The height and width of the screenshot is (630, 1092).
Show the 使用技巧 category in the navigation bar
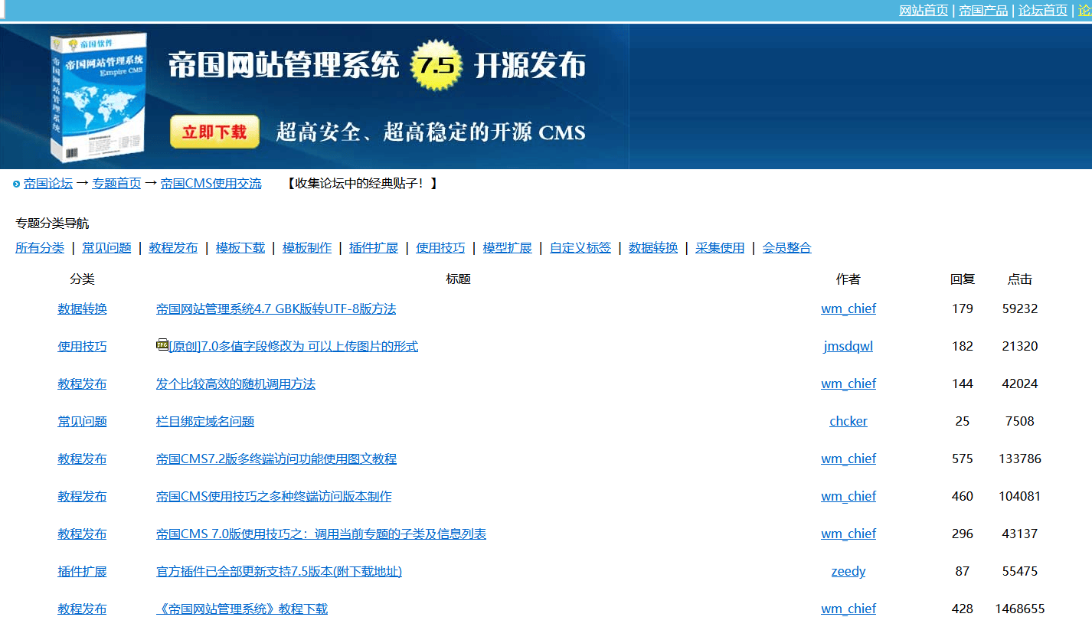(440, 248)
